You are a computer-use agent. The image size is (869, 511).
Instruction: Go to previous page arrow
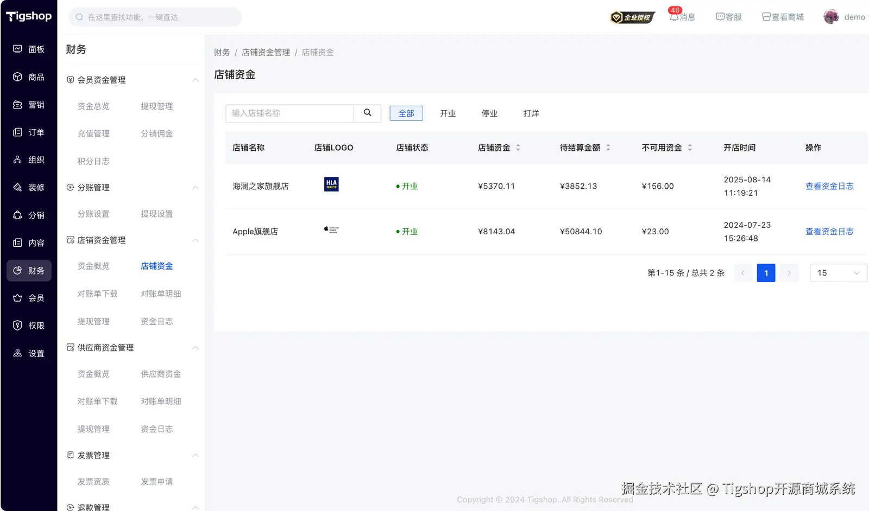tap(743, 273)
